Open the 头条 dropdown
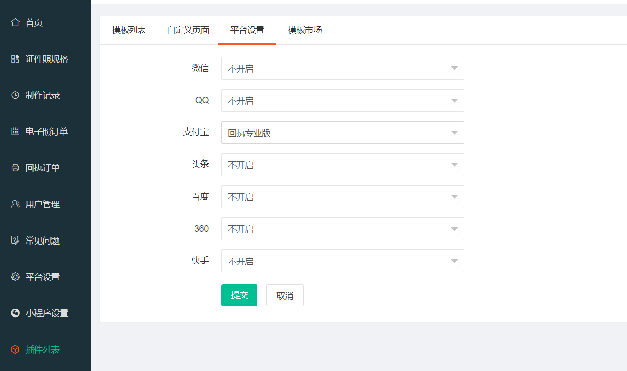627x371 pixels. click(x=342, y=165)
